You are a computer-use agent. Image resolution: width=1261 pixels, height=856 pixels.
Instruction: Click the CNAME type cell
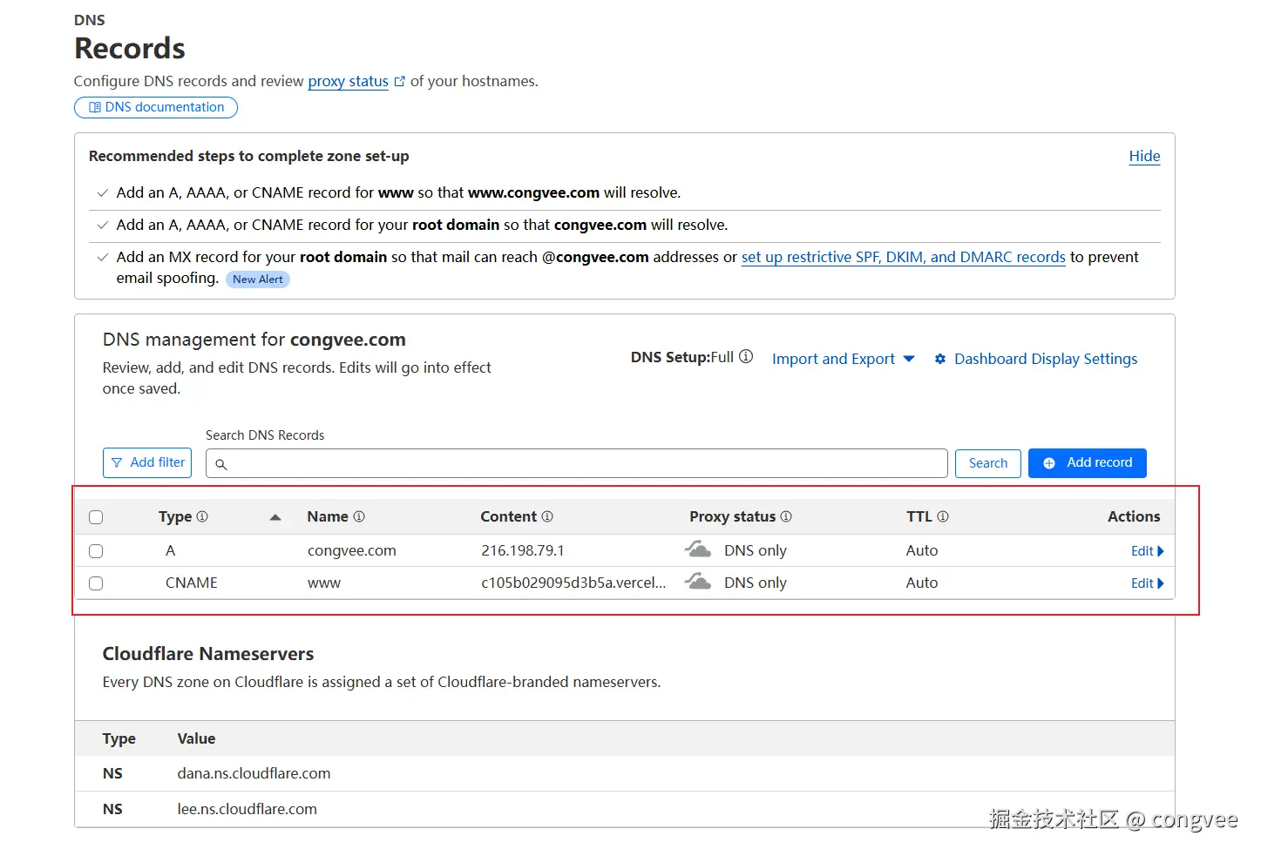click(x=192, y=583)
